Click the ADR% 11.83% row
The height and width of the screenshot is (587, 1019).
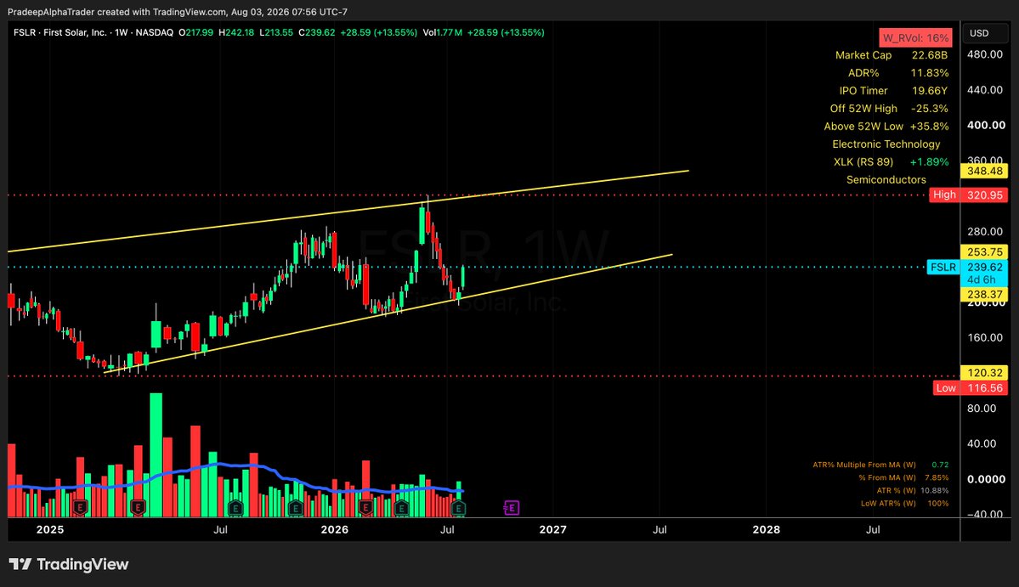tap(898, 73)
